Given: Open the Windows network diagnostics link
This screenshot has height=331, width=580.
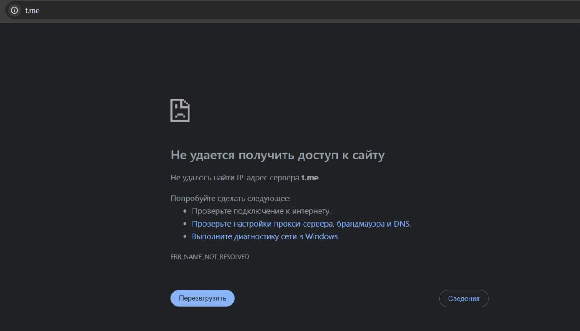Looking at the screenshot, I should (x=265, y=236).
